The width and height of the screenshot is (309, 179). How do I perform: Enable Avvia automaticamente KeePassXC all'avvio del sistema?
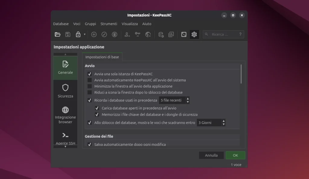(90, 80)
